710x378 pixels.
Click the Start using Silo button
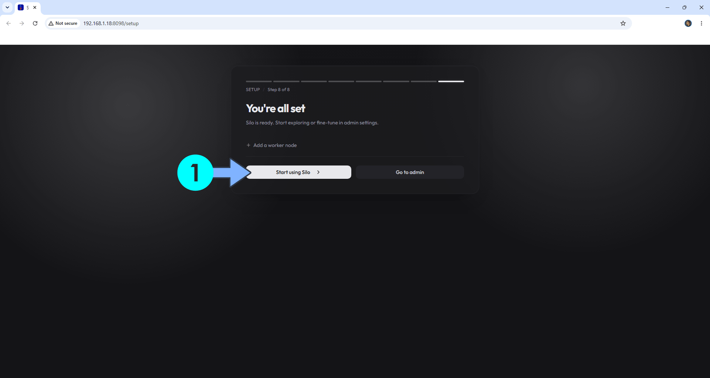pos(298,172)
